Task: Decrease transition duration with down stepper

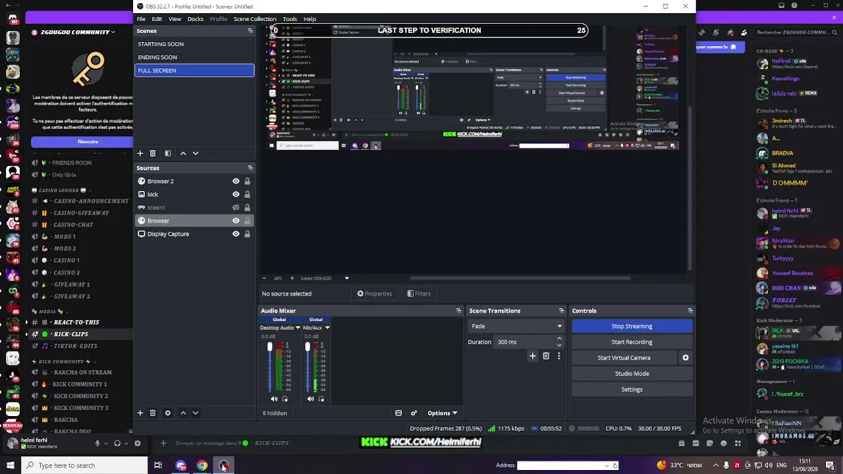Action: point(559,345)
